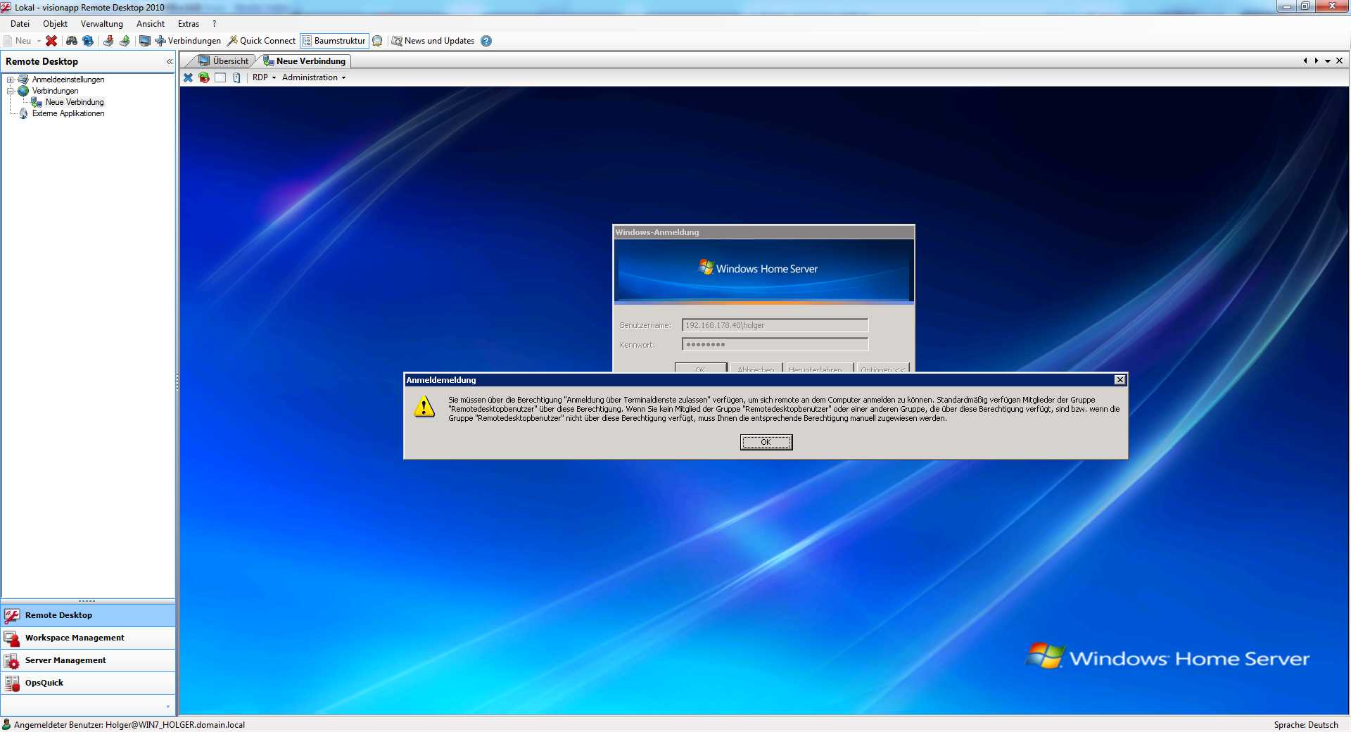The width and height of the screenshot is (1351, 732).
Task: Close the Anmeldemeldung dialog with X
Action: [x=1120, y=380]
